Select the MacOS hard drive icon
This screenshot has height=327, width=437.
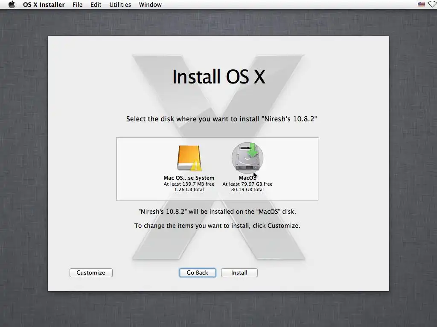[248, 157]
